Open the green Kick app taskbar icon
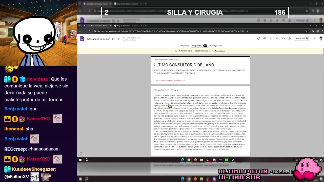 tap(227, 160)
